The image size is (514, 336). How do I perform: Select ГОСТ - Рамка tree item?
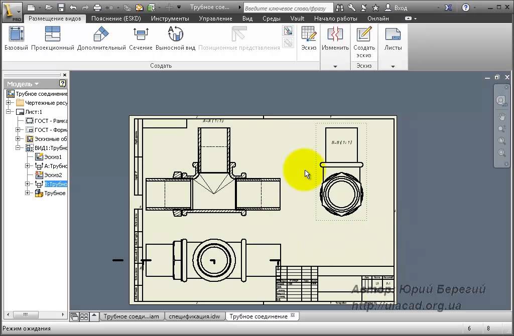[x=47, y=121]
